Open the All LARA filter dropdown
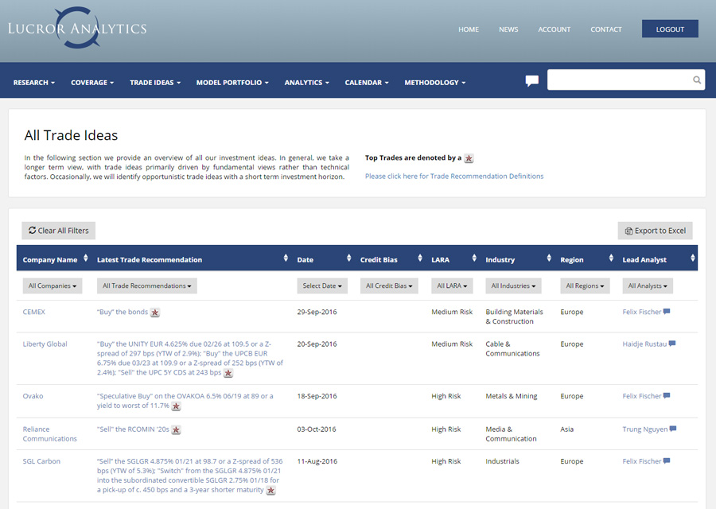 452,286
